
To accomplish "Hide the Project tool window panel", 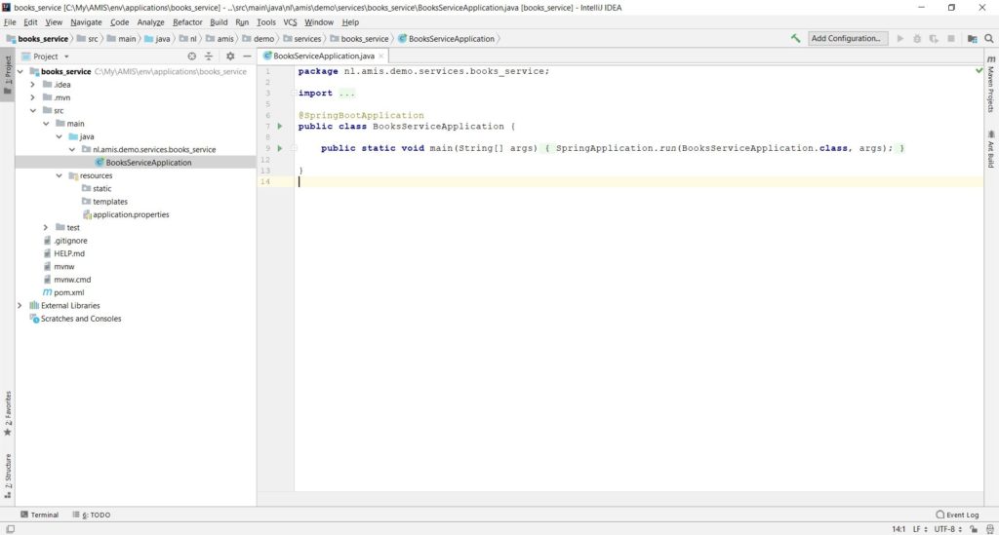I will pyautogui.click(x=247, y=57).
